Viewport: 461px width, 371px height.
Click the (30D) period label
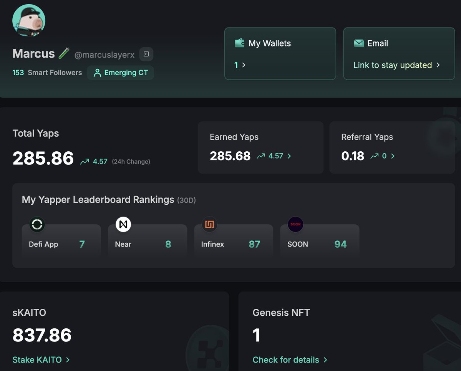(186, 200)
